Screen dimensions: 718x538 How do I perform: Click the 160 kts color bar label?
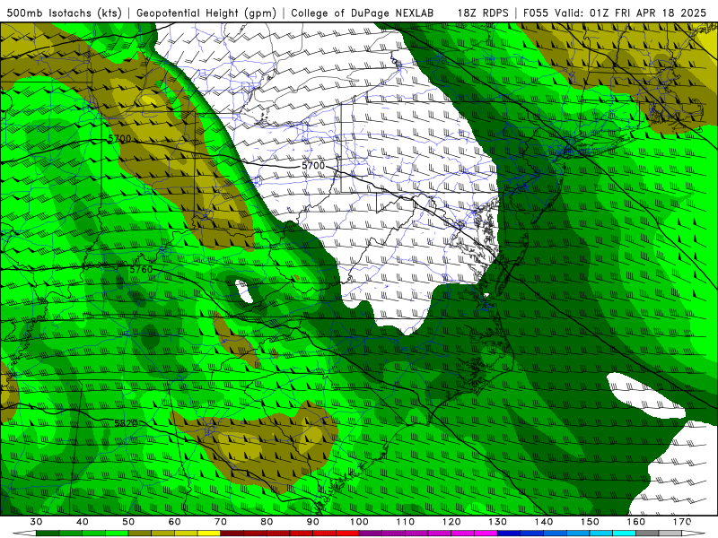(636, 522)
